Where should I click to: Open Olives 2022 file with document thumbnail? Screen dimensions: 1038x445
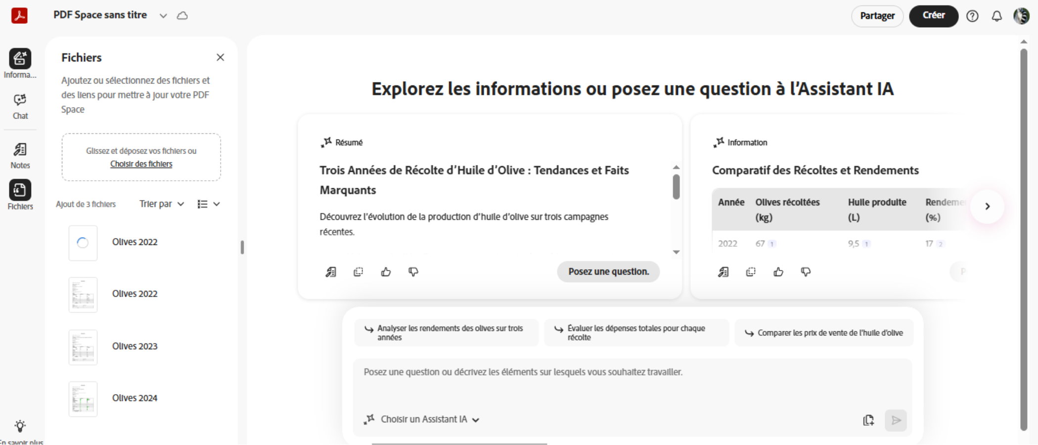(x=136, y=294)
